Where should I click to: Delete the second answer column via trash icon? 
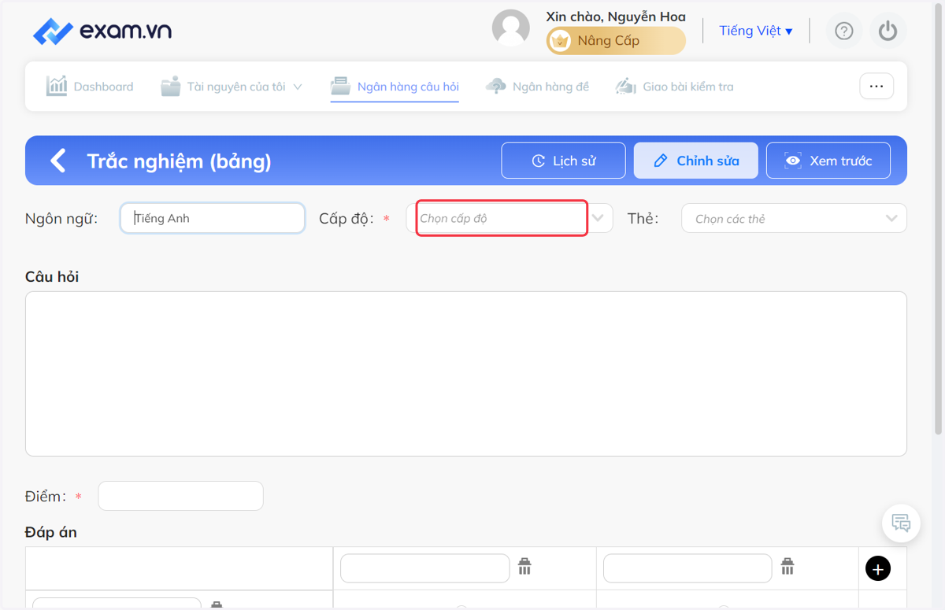pyautogui.click(x=787, y=567)
